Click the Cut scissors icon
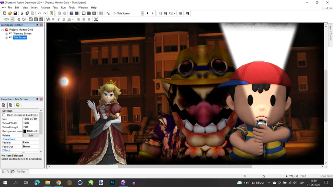Image resolution: width=333 pixels, height=187 pixels. click(22, 13)
